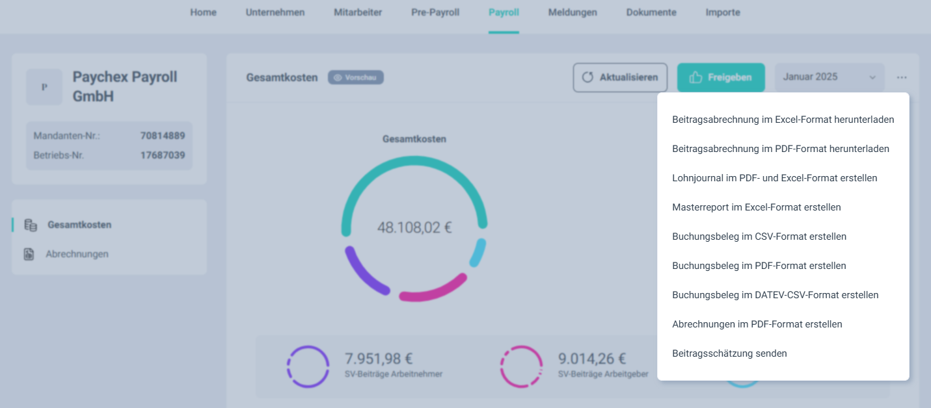This screenshot has height=408, width=931.
Task: Choose Lohnjournal im PDF- und Excel-Format erstellen
Action: [x=774, y=178]
